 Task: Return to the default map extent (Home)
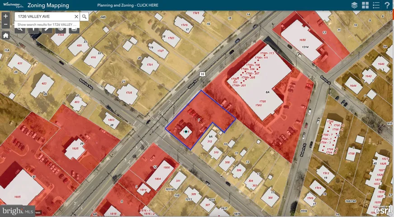[5, 35]
